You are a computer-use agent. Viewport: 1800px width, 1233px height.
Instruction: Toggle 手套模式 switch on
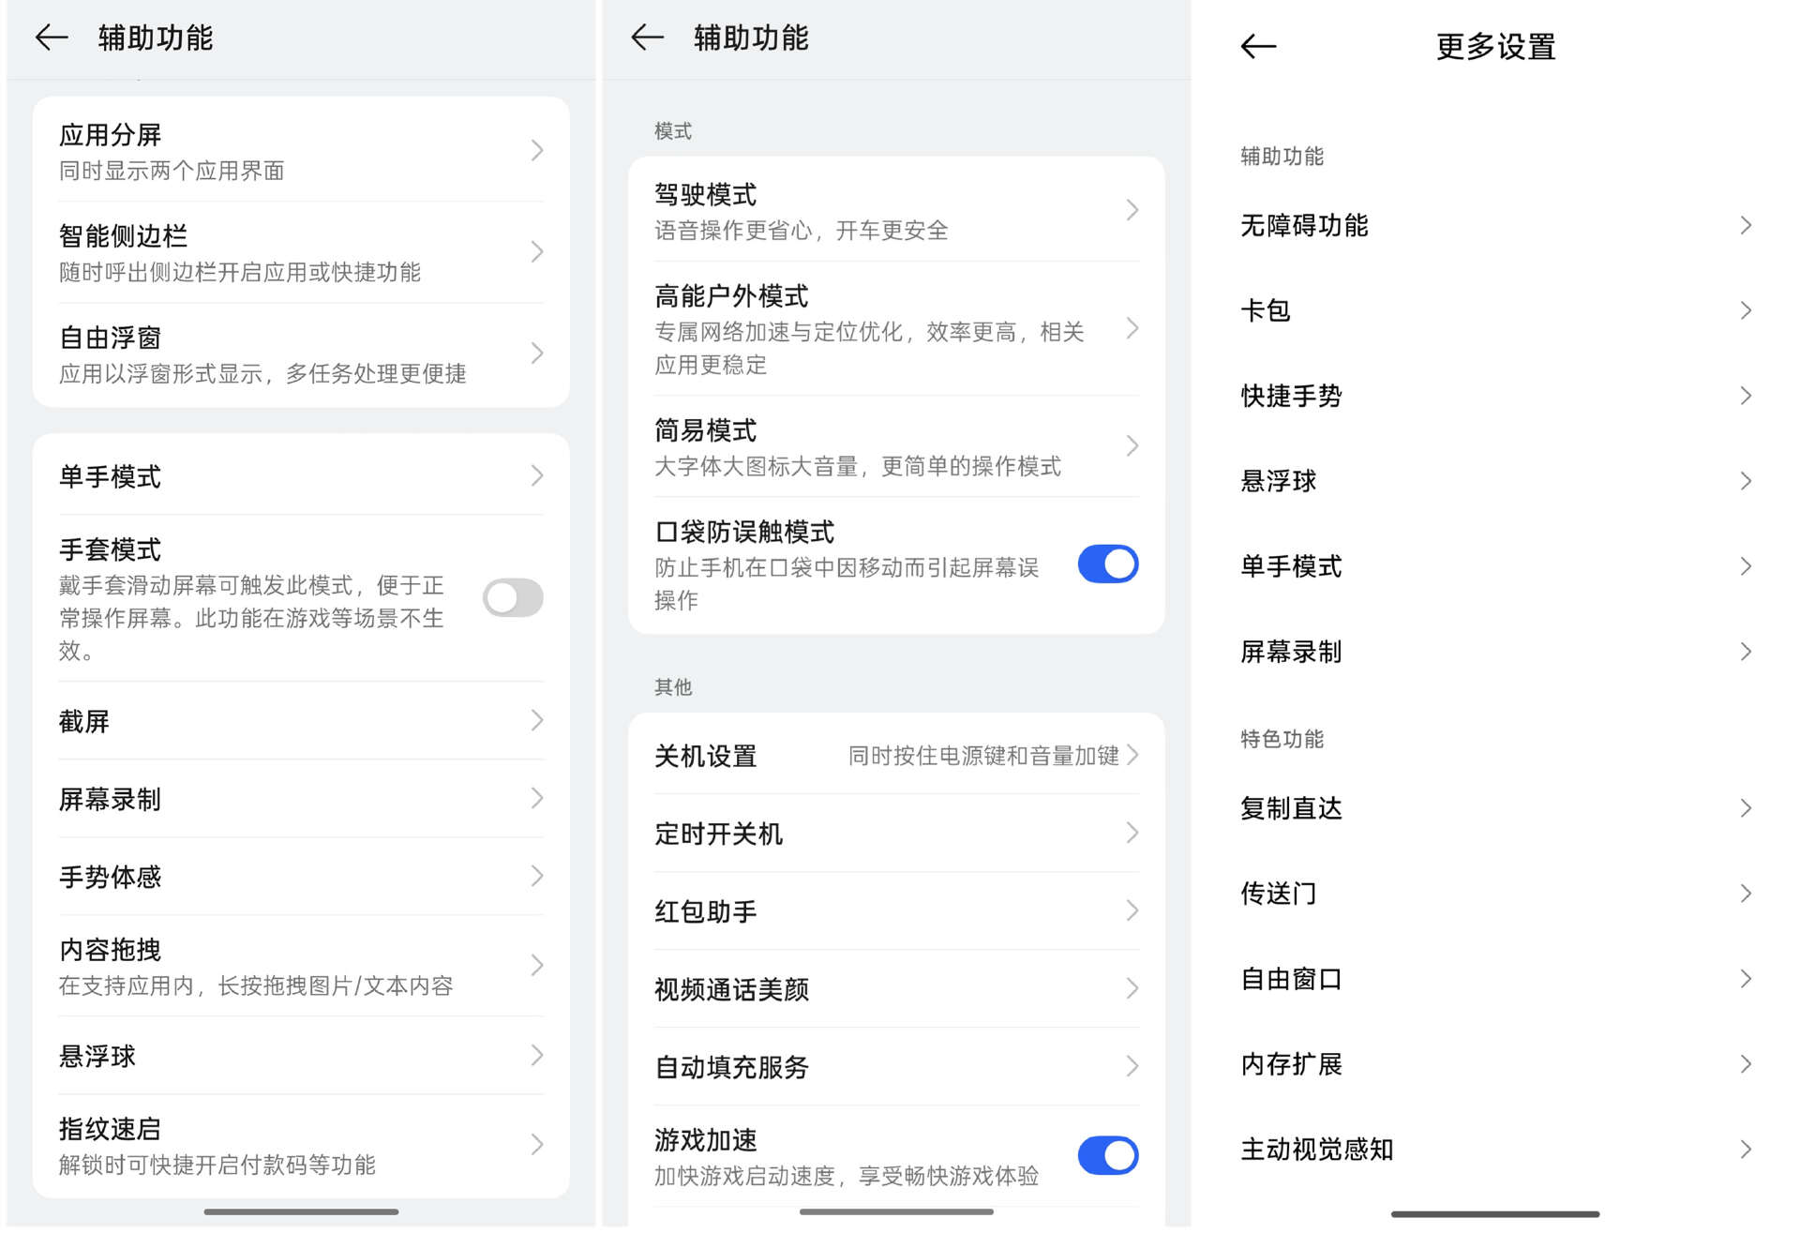tap(513, 597)
